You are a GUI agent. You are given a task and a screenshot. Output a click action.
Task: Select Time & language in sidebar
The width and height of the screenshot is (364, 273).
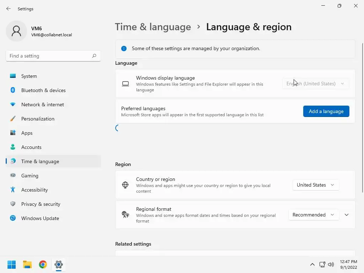pyautogui.click(x=53, y=161)
